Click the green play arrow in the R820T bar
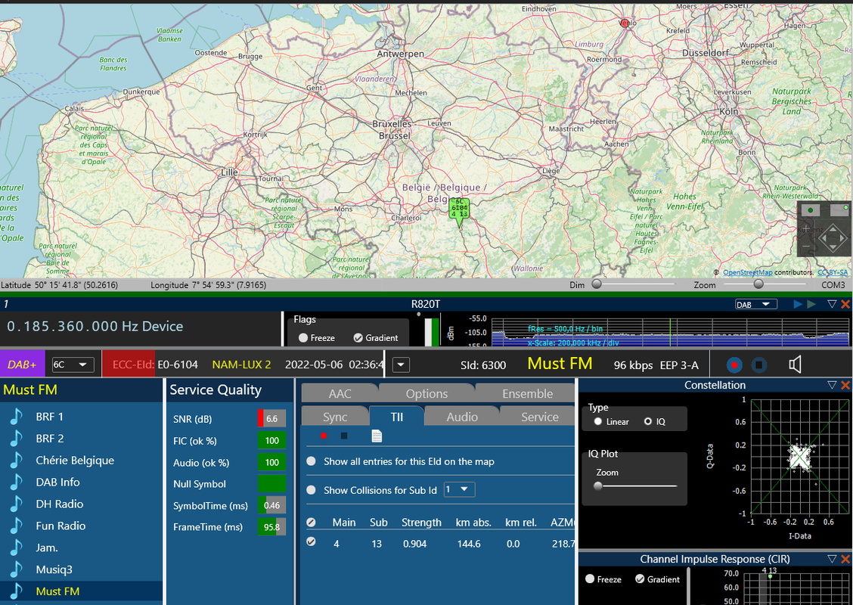This screenshot has width=853, height=605. (811, 304)
